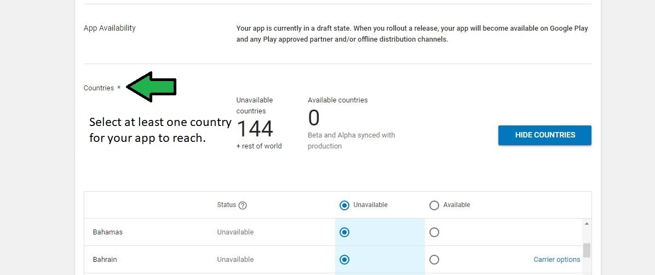Click the Bahrain country name
This screenshot has height=275, width=655.
tap(105, 259)
